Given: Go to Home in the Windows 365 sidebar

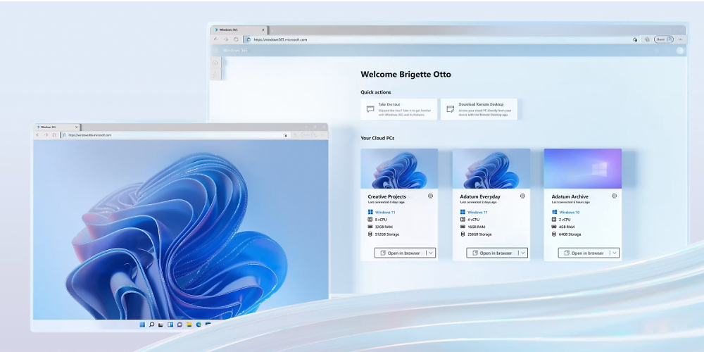Looking at the screenshot, I should (215, 63).
